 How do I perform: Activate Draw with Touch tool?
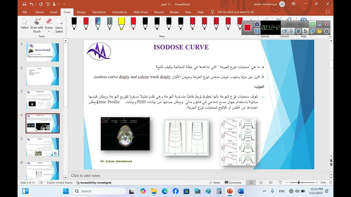pos(37,25)
